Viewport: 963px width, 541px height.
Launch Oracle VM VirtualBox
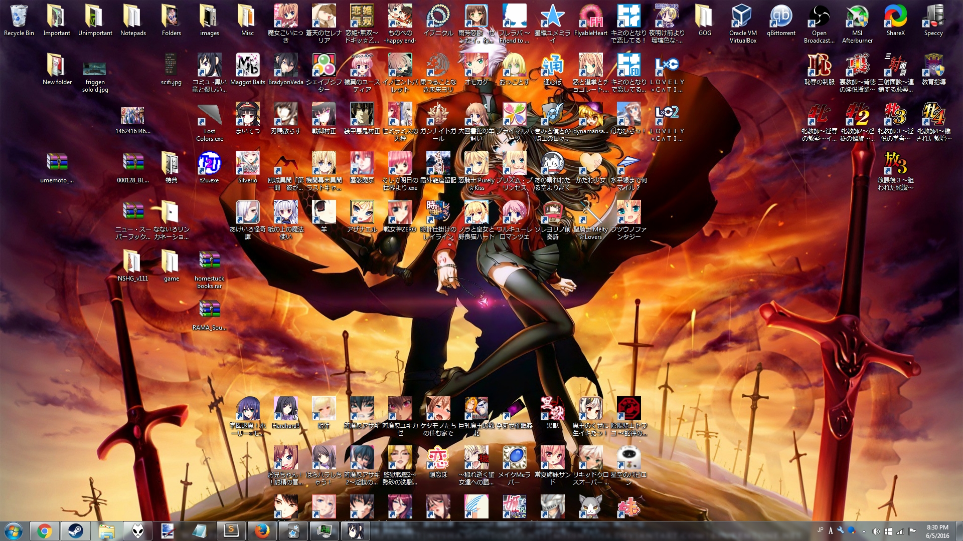click(x=743, y=24)
